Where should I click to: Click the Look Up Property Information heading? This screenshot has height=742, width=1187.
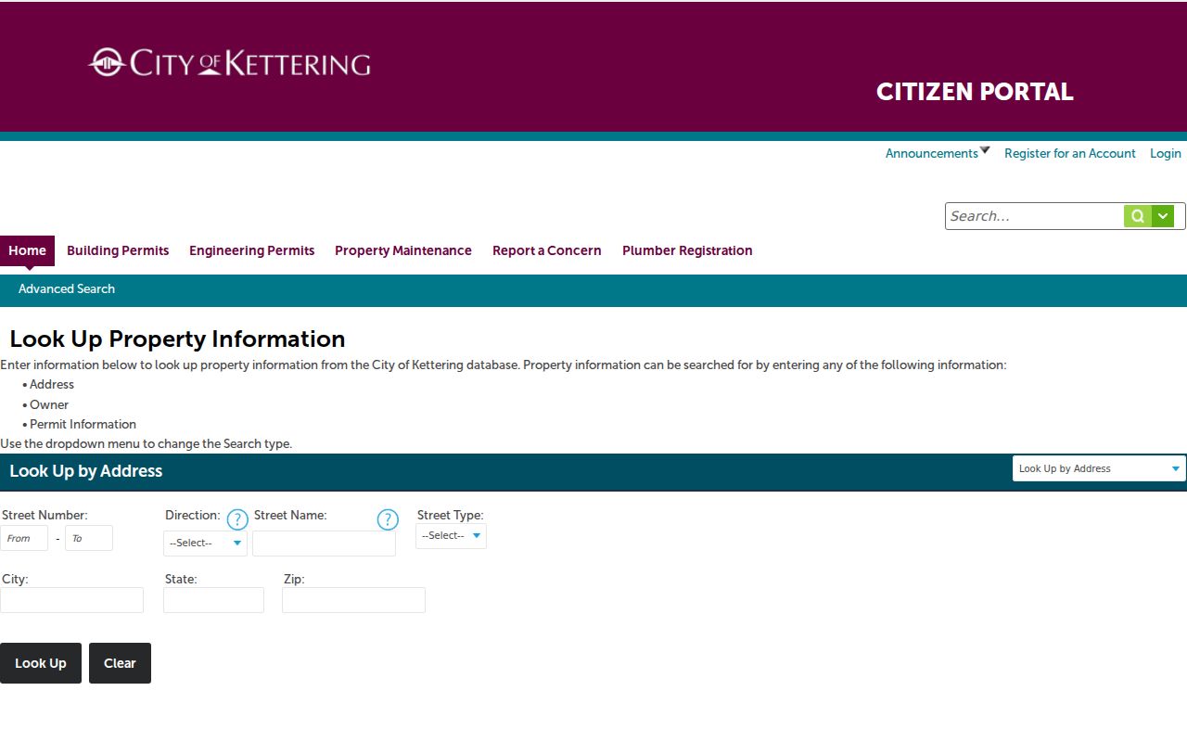click(177, 339)
